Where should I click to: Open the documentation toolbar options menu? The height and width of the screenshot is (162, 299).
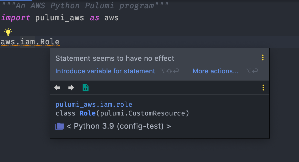click(263, 88)
